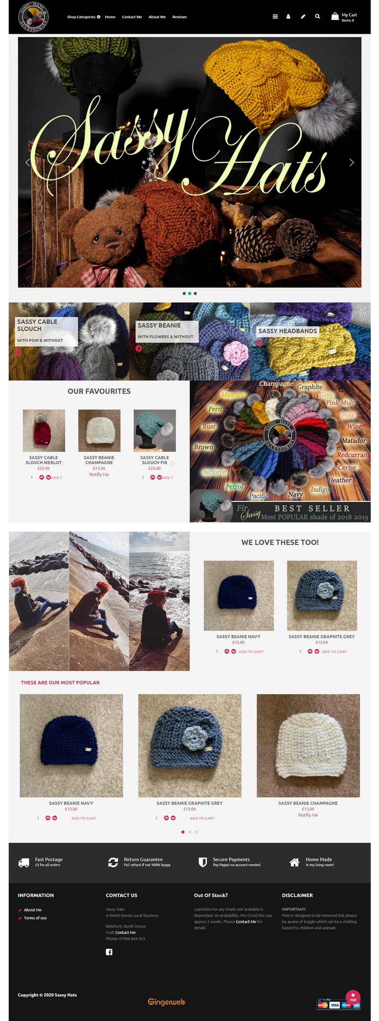The image size is (379, 1021).
Task: Open the hamburger menu icon in header
Action: pos(275,17)
